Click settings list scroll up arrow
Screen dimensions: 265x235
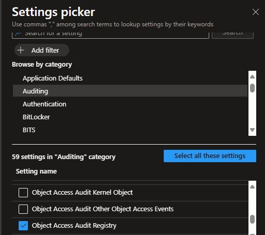pyautogui.click(x=252, y=187)
